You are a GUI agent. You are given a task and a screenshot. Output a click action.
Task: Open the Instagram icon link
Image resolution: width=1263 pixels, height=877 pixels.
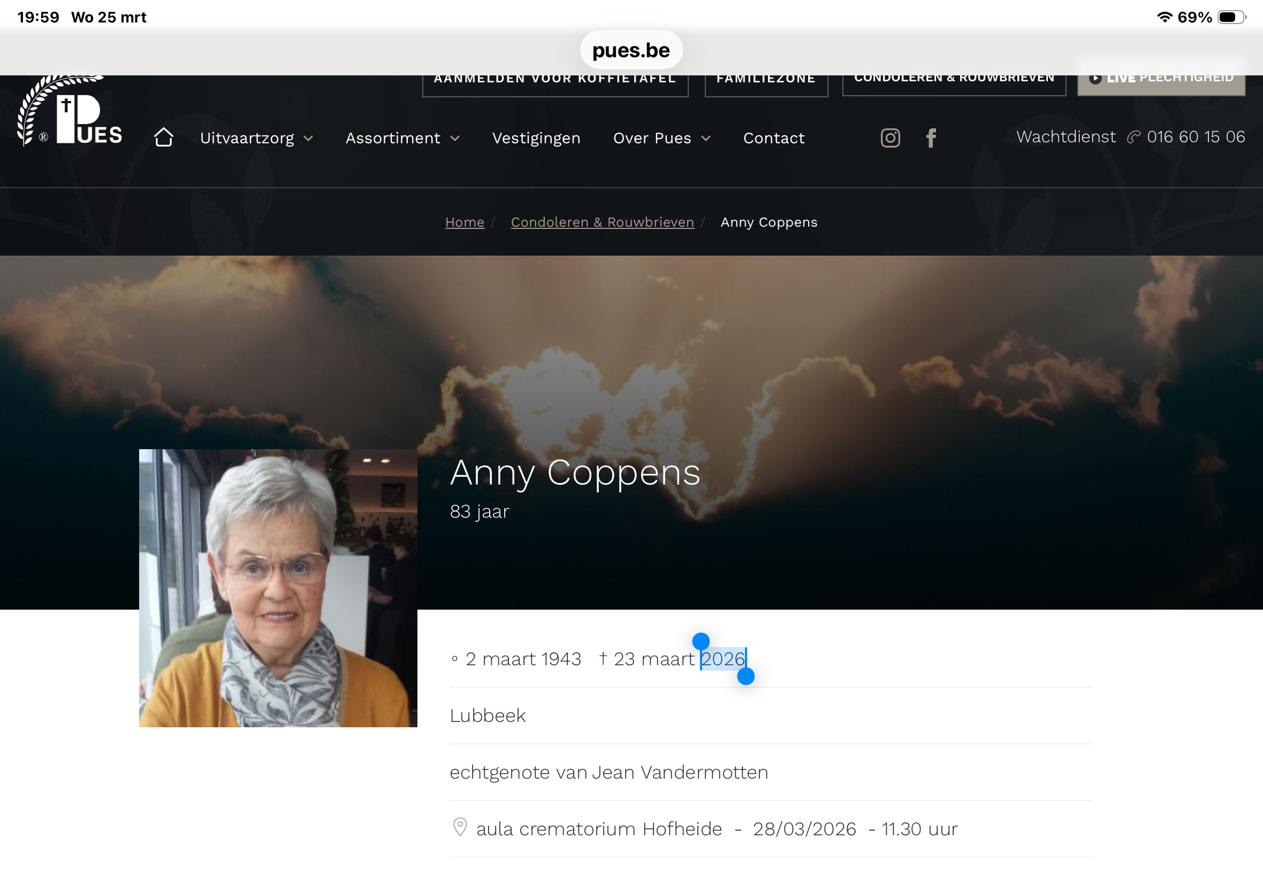pyautogui.click(x=889, y=137)
